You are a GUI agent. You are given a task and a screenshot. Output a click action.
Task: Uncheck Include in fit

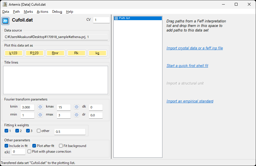coord(6,146)
